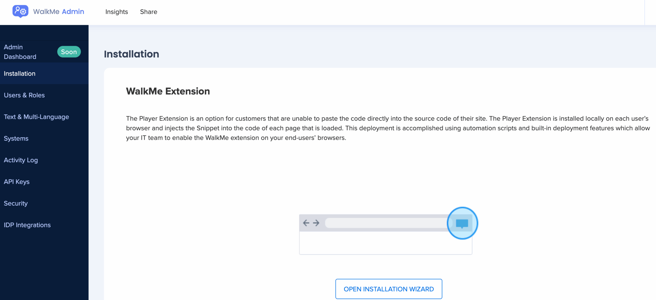Open the Share menu item

[x=149, y=12]
